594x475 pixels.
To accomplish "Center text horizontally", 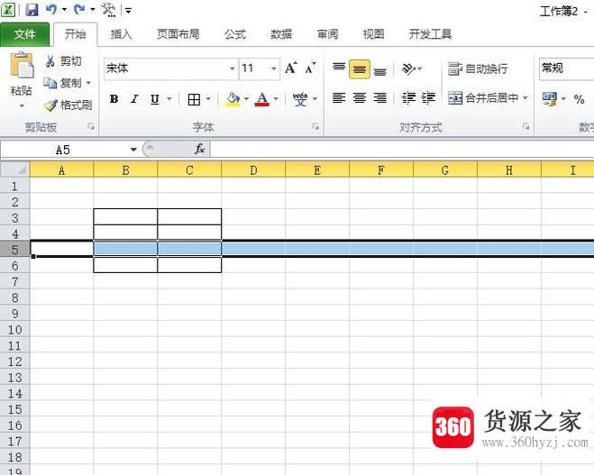I will (x=359, y=98).
